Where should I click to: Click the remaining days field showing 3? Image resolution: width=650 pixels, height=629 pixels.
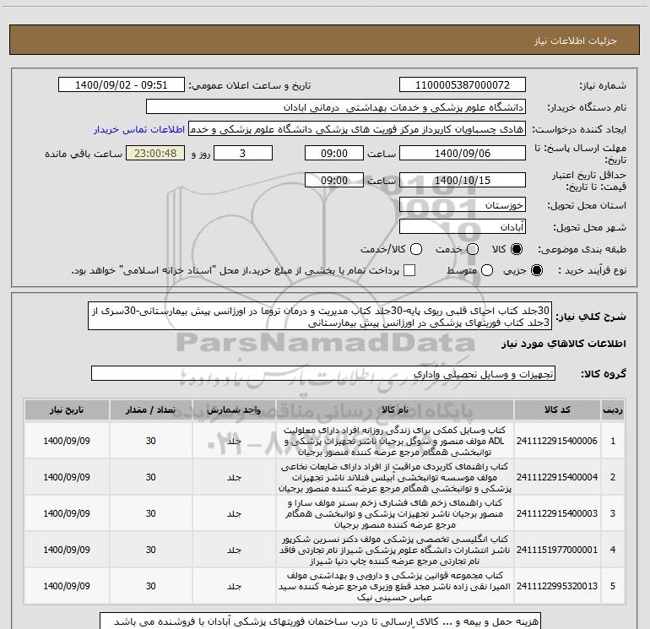click(243, 154)
